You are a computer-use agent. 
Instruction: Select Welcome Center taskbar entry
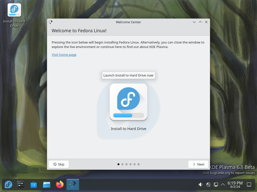[73, 184]
